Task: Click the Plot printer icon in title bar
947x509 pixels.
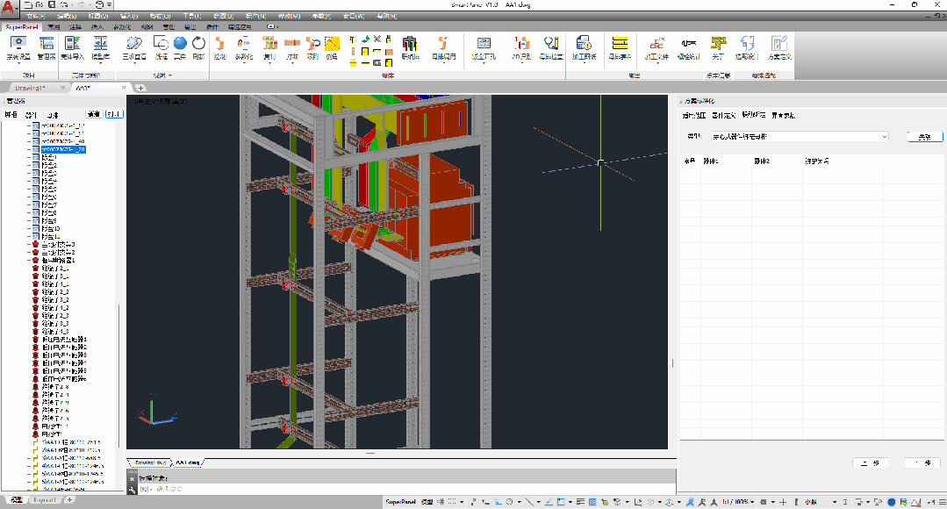Action: pos(100,5)
